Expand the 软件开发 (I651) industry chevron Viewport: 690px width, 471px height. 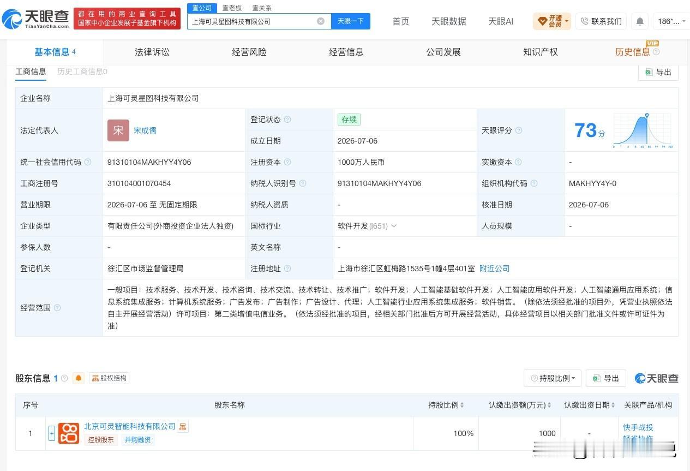tap(394, 226)
